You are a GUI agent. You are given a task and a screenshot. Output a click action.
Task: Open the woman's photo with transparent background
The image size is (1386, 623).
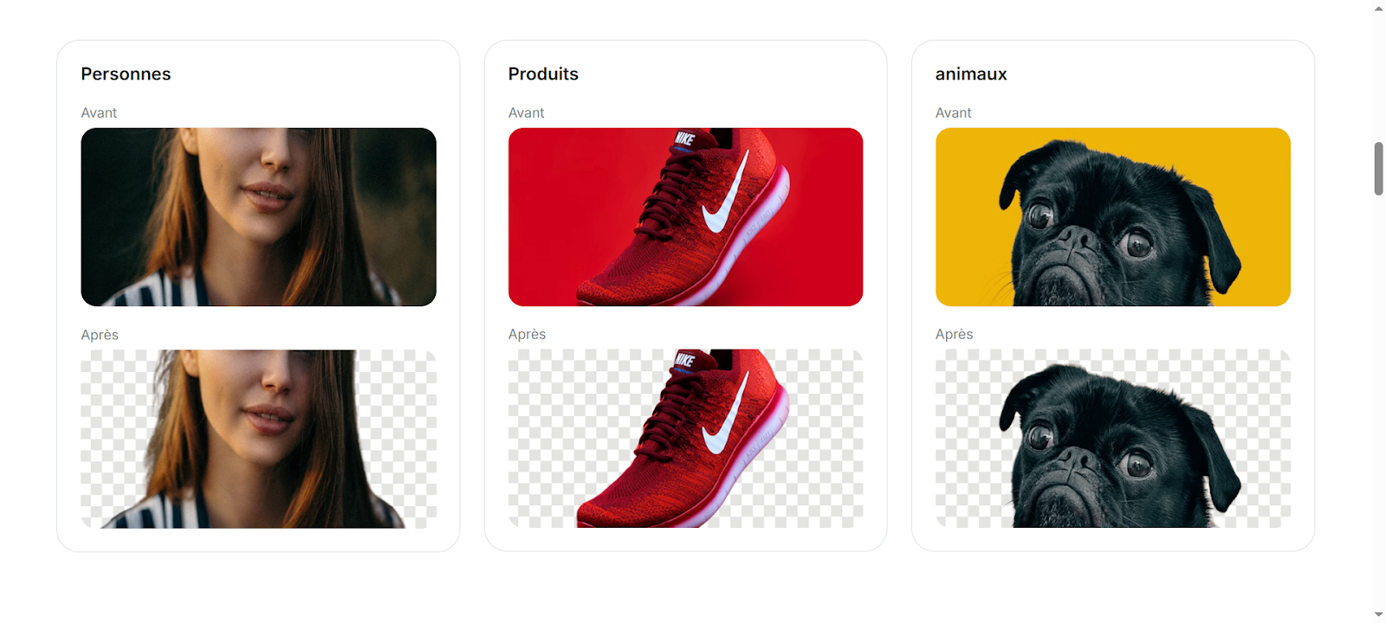(258, 439)
